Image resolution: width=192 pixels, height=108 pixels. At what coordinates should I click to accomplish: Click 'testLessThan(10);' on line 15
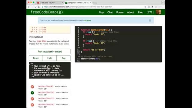coord(90,59)
